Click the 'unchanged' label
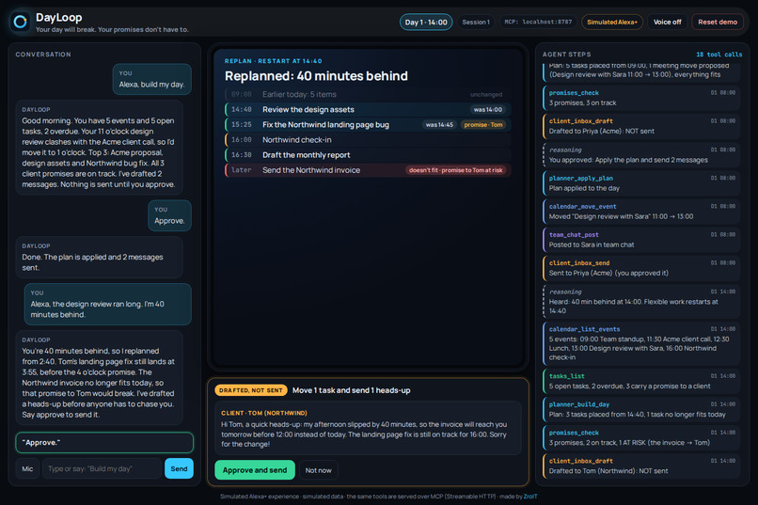 [486, 95]
